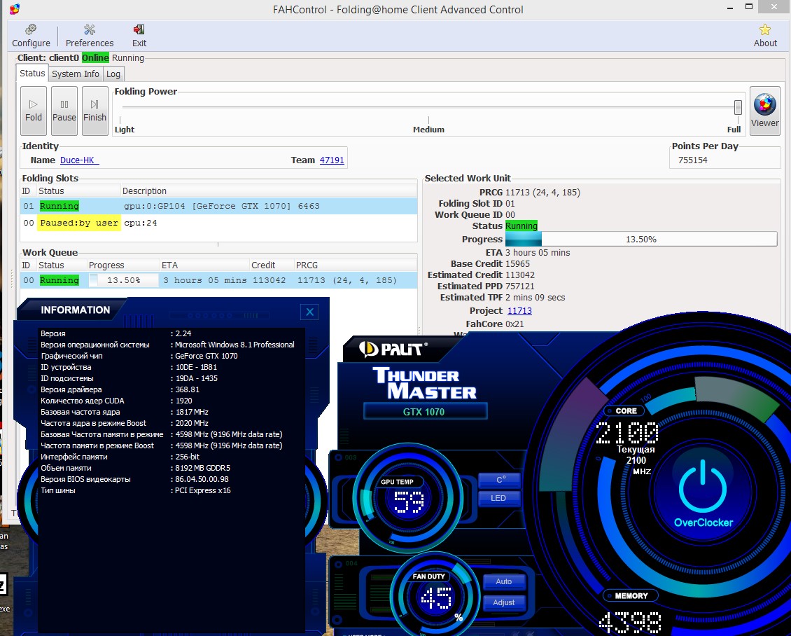Click the BIOS version 86.04.50.00.98
Image resolution: width=791 pixels, height=636 pixels.
[202, 479]
